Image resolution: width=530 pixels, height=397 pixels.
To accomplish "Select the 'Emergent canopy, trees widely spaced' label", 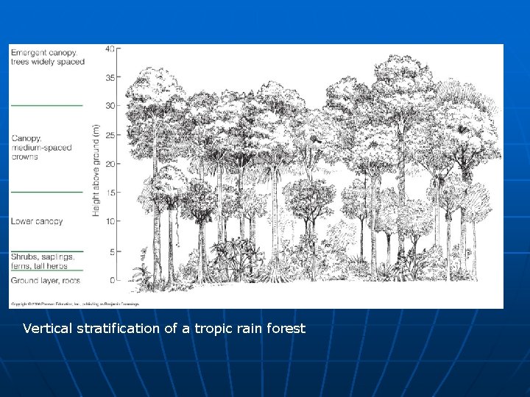I will 48,57.
